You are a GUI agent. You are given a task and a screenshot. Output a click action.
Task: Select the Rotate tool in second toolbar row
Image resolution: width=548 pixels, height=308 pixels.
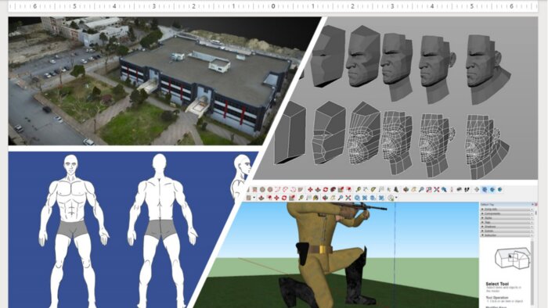tap(284, 198)
